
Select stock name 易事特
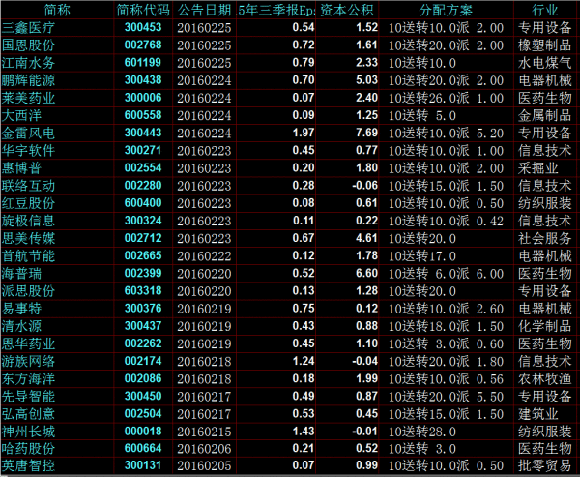point(22,309)
